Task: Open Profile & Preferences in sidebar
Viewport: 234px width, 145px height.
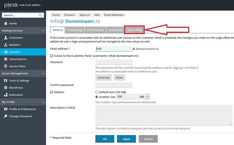Action: 23,109
